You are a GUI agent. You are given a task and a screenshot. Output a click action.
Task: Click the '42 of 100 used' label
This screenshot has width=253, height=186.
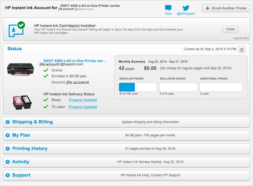pos(128,94)
